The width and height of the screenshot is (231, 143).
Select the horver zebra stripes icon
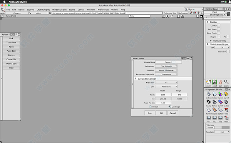click(x=214, y=102)
